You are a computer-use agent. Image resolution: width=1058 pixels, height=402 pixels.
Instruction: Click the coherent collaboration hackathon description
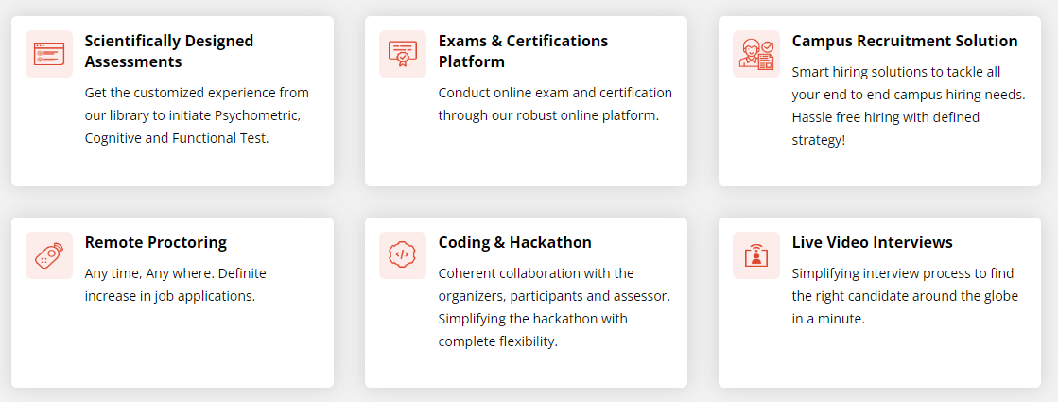[x=554, y=307]
